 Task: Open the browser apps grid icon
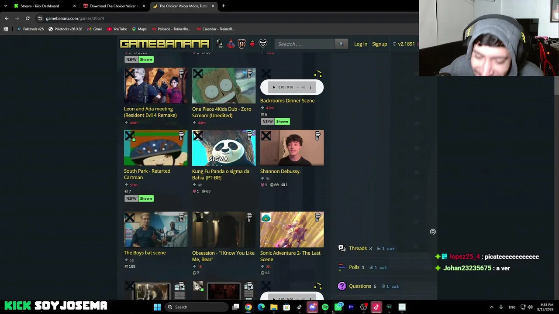tap(6, 29)
